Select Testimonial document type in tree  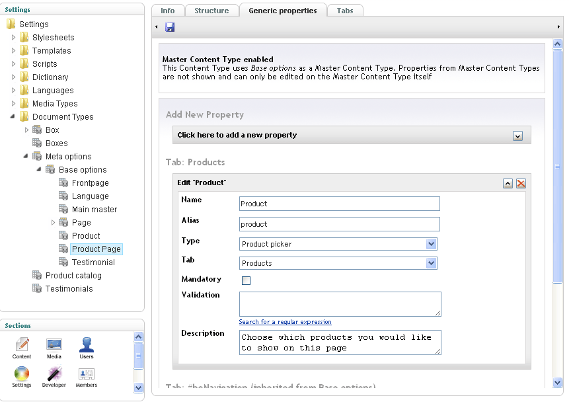click(93, 262)
